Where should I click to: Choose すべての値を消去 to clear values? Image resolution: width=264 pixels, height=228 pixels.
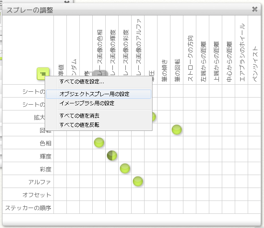79,115
